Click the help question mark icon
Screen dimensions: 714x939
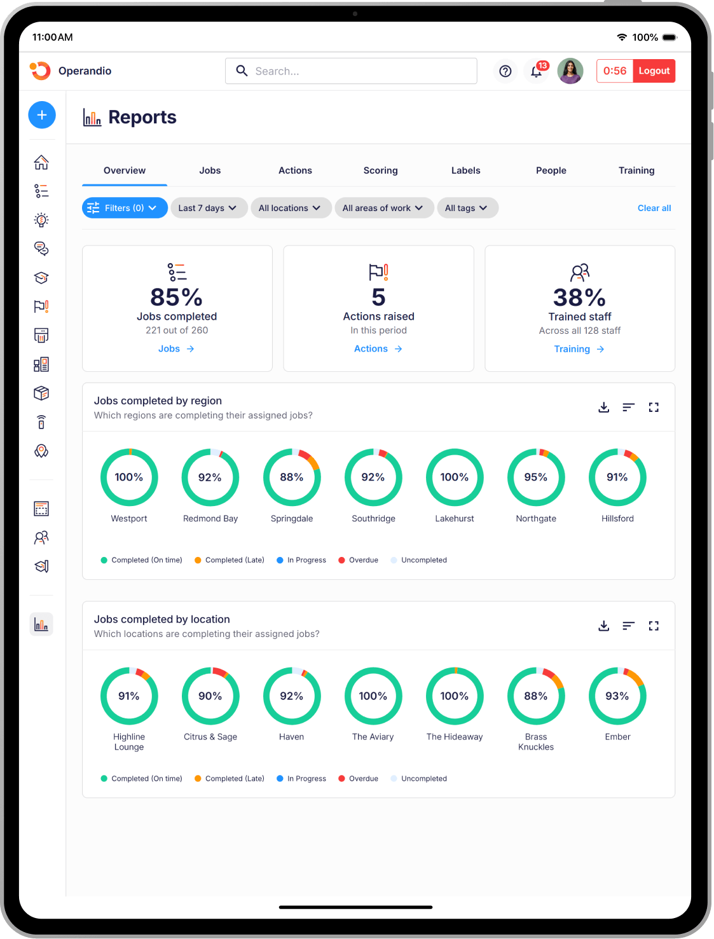point(505,71)
